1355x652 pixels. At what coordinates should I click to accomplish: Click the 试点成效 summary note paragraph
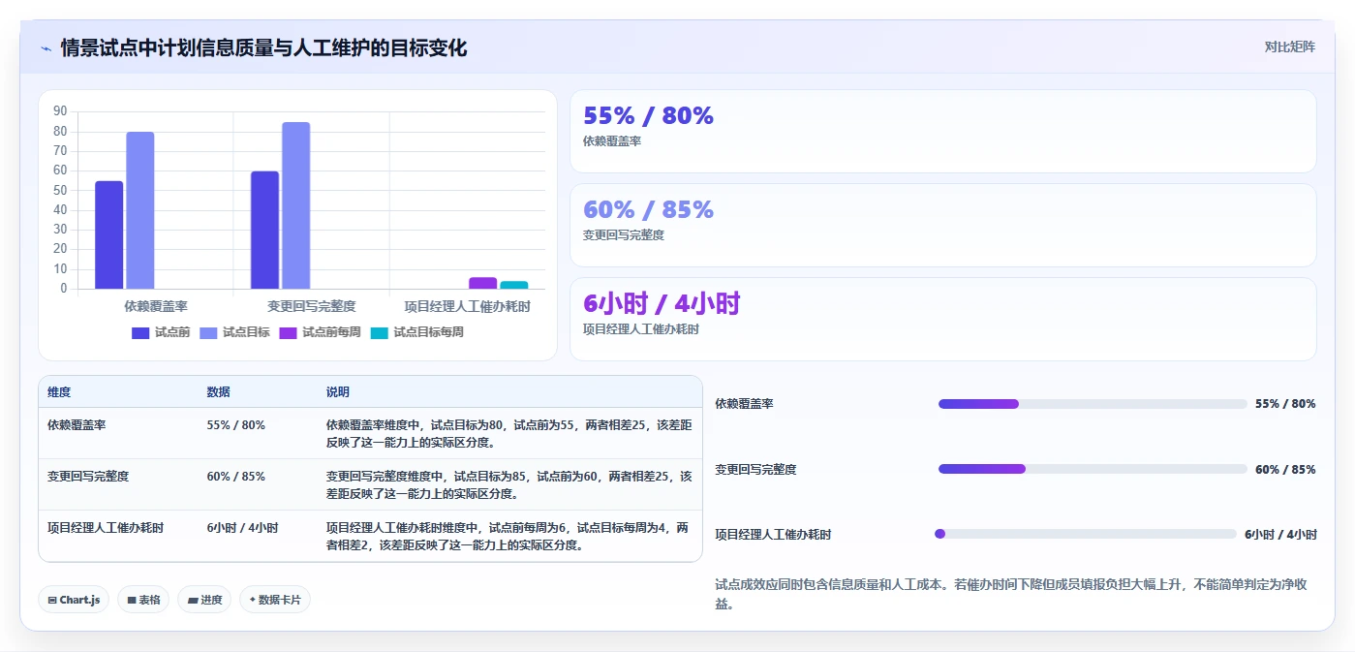click(x=1011, y=594)
